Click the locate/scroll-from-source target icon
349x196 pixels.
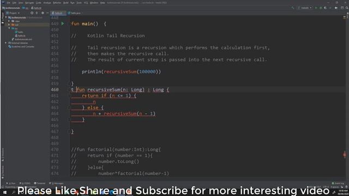coord(32,13)
